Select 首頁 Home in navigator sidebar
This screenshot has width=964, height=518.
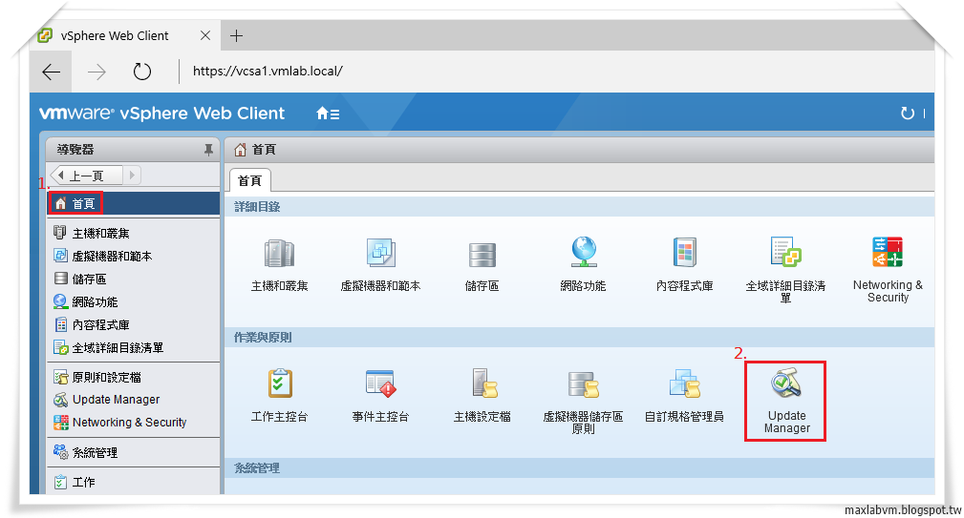(134, 203)
